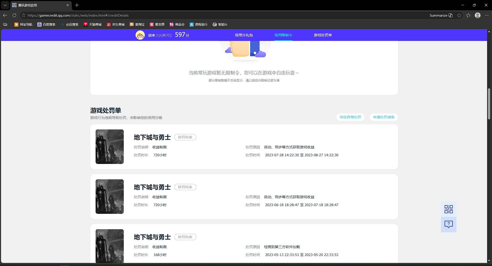Click game thumbnail of 2023-07-28 penalty
The width and height of the screenshot is (492, 266).
point(110,147)
